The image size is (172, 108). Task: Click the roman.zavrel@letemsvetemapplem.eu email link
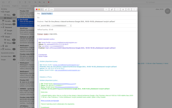click(x=66, y=65)
